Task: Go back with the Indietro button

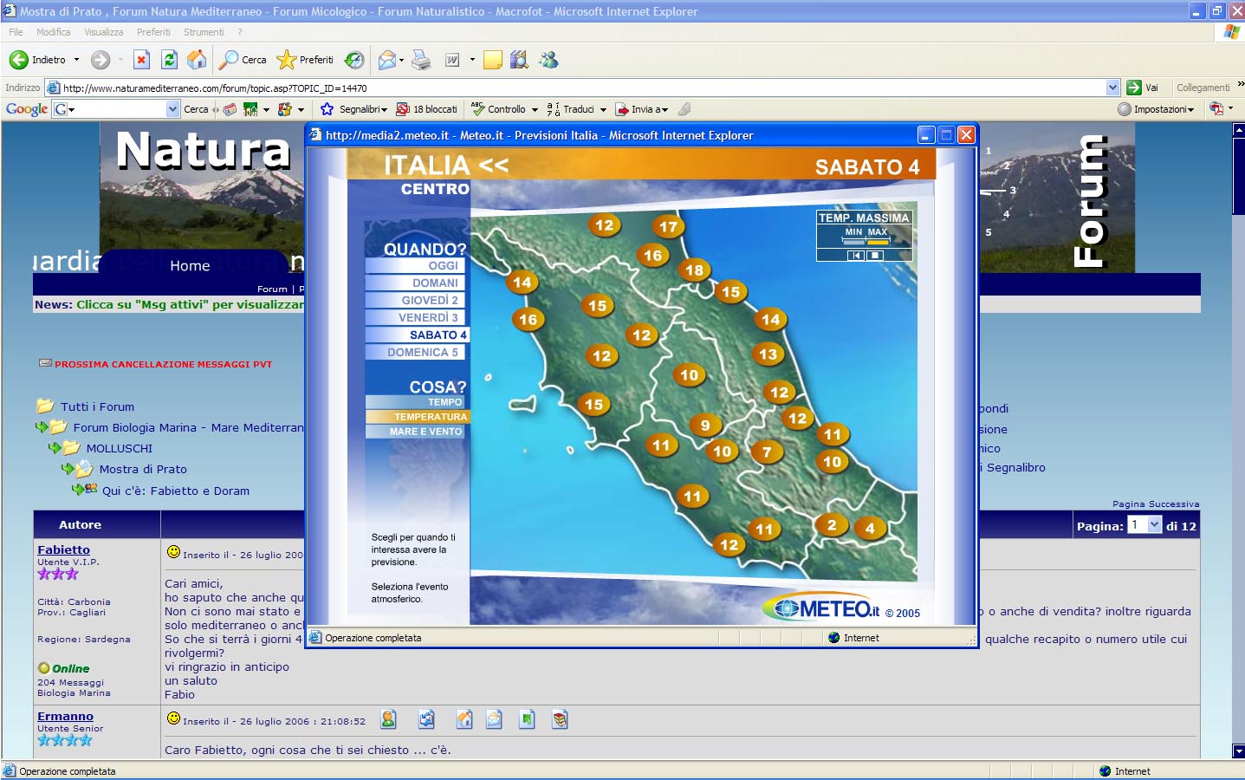Action: 37,60
